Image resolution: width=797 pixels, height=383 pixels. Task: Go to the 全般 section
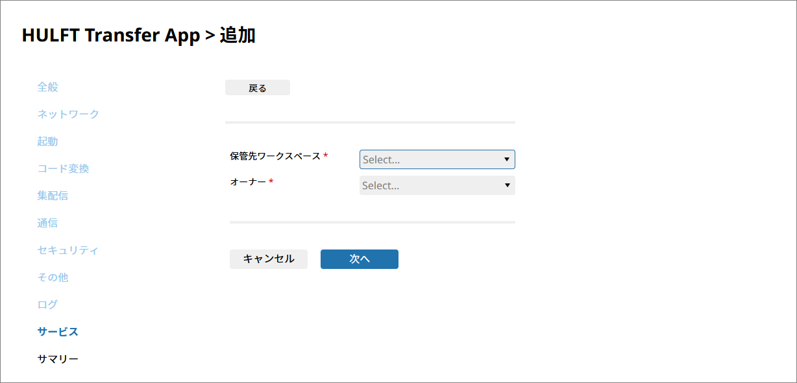coord(48,87)
